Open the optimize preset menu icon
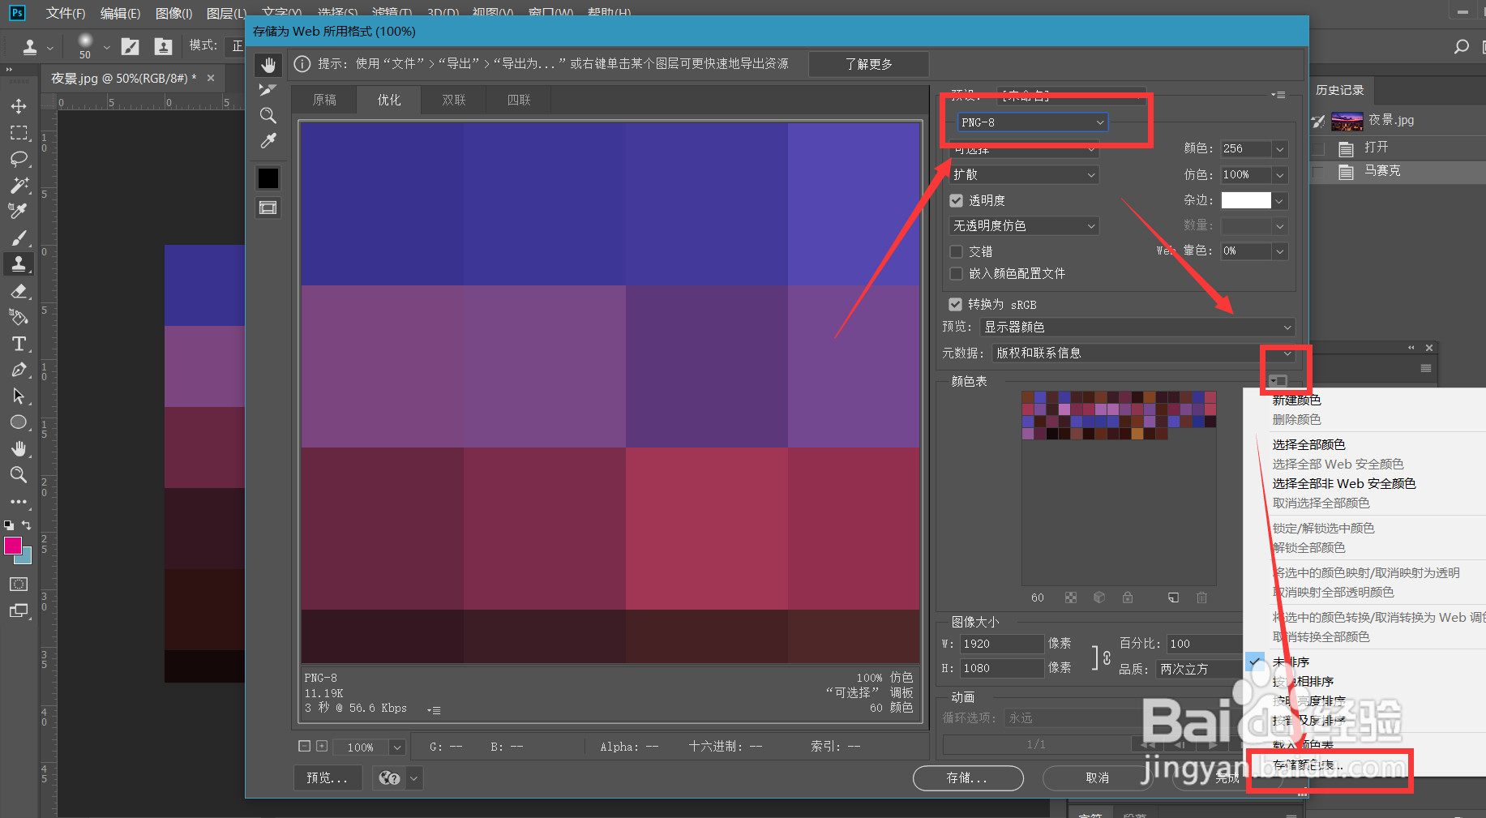Viewport: 1486px width, 818px height. pyautogui.click(x=1278, y=95)
